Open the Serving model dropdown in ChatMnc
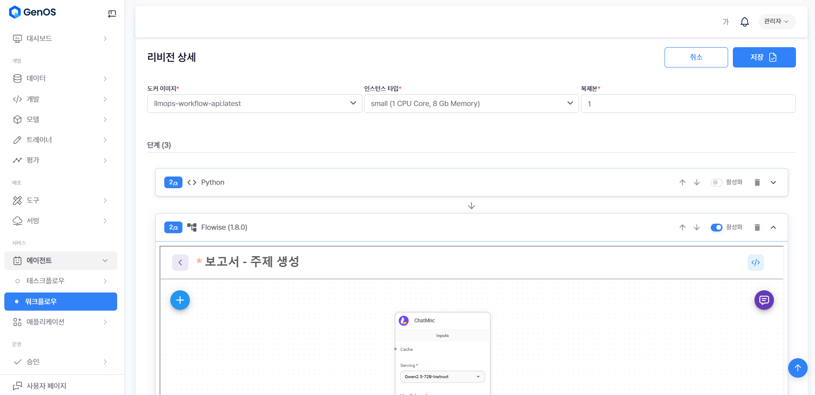Screen dimensions: 815x395 pos(442,377)
